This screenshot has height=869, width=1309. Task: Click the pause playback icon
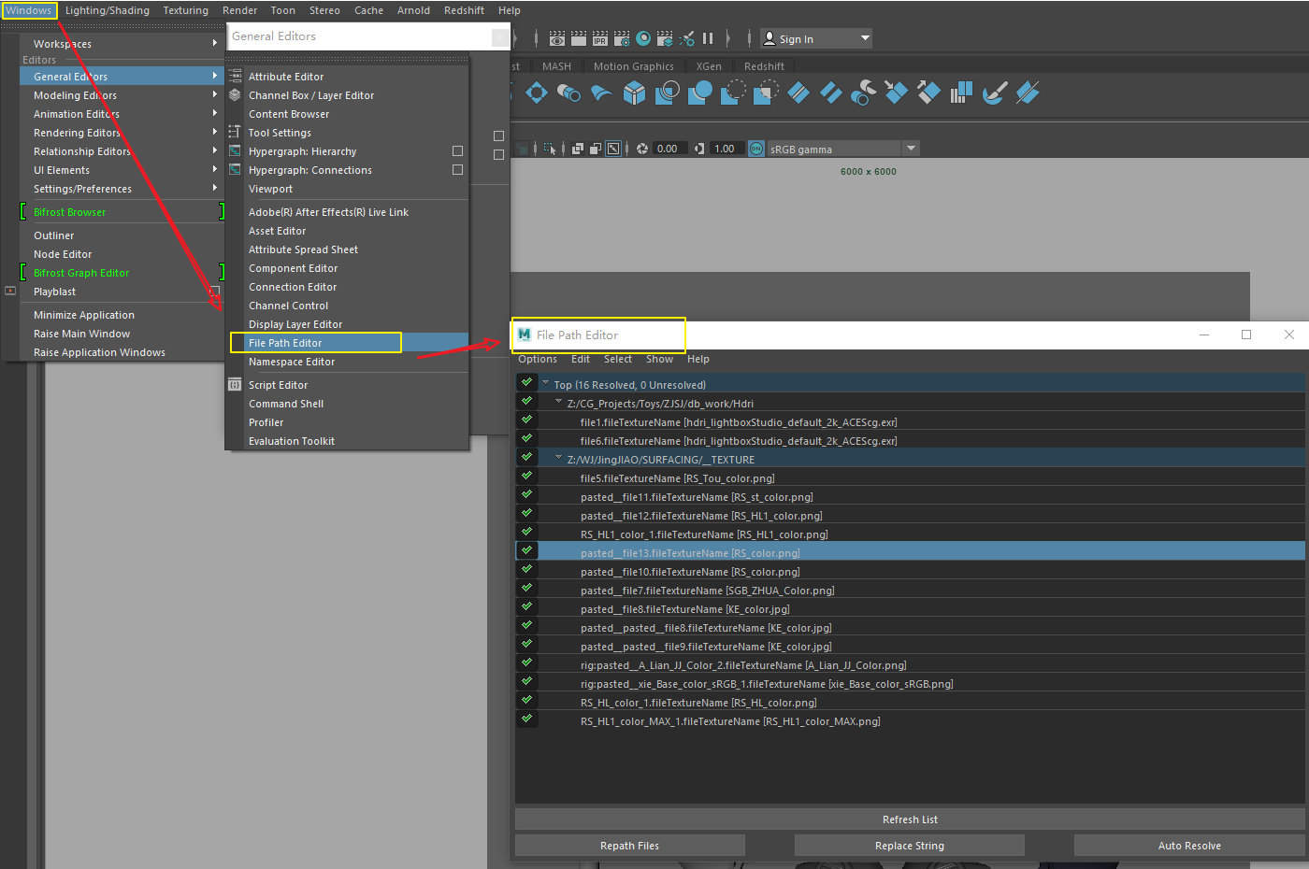pyautogui.click(x=708, y=38)
